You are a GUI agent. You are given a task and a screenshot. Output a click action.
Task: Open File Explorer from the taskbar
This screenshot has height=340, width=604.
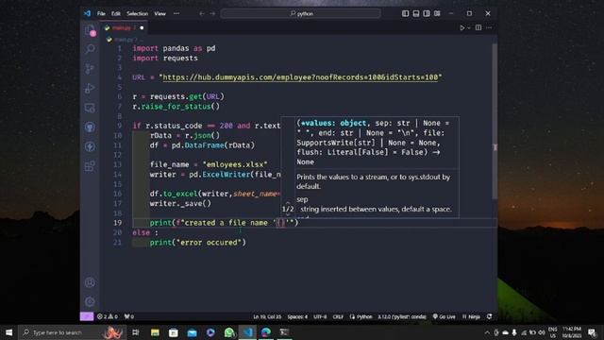click(155, 332)
